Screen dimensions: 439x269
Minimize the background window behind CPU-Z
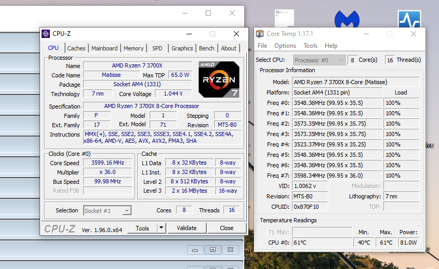185,13
